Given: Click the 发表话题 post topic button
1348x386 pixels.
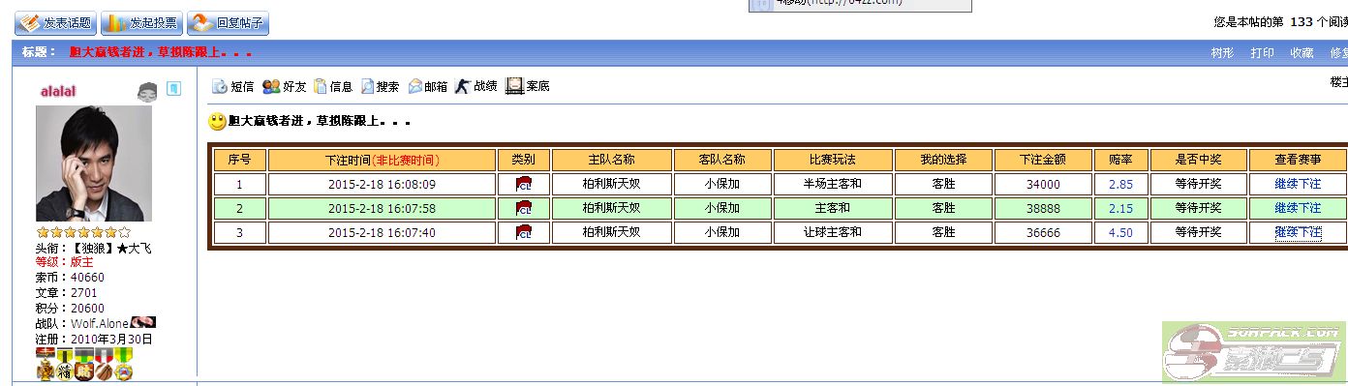Looking at the screenshot, I should click(55, 23).
